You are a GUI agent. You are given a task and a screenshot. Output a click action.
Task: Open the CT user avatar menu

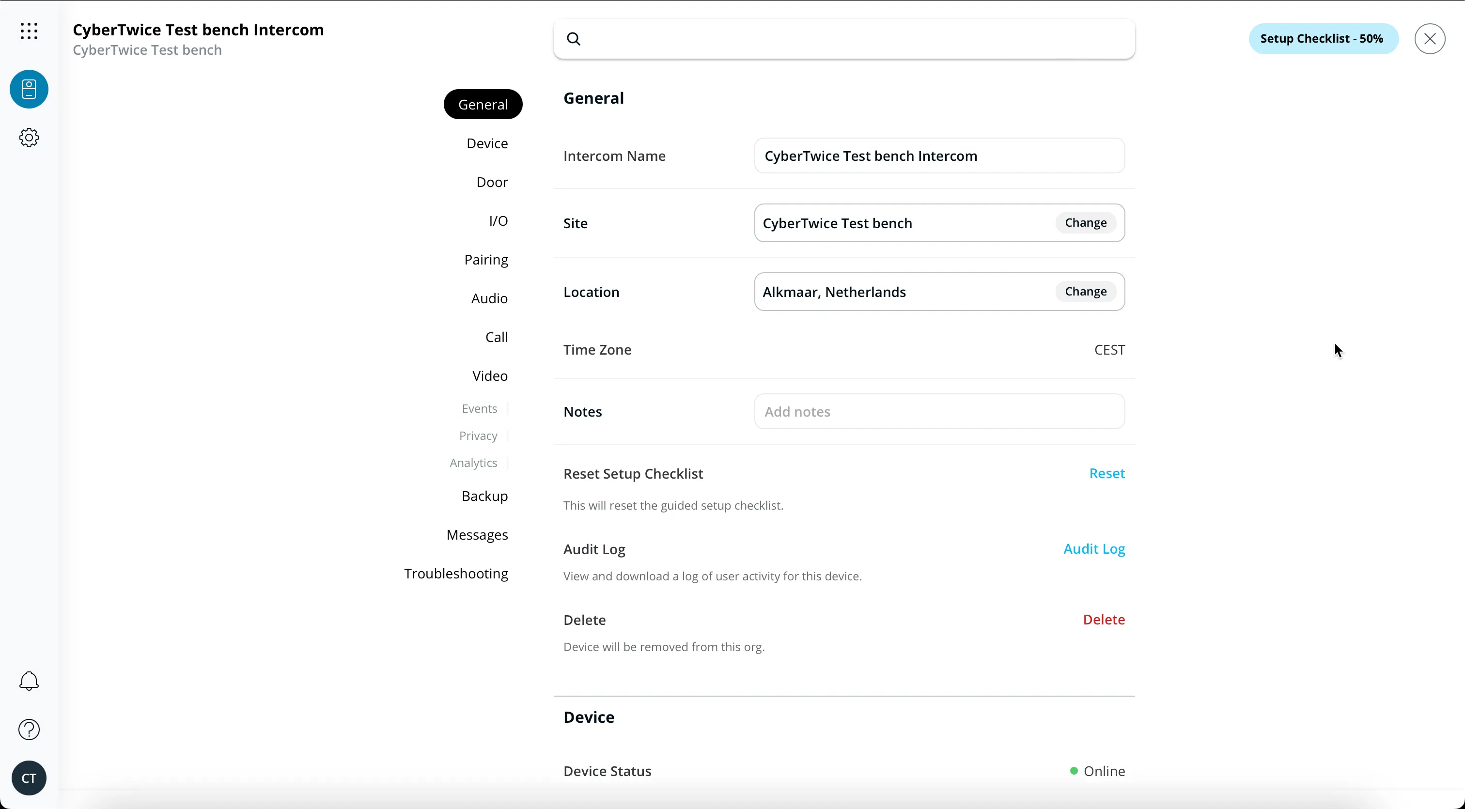click(29, 778)
